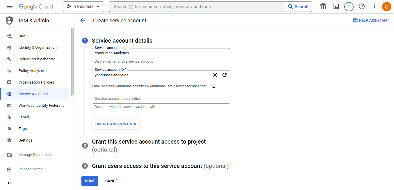Clear the Service account ID with X
The height and width of the screenshot is (190, 394).
click(x=215, y=75)
